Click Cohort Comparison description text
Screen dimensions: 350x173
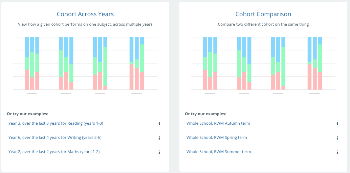(x=263, y=24)
